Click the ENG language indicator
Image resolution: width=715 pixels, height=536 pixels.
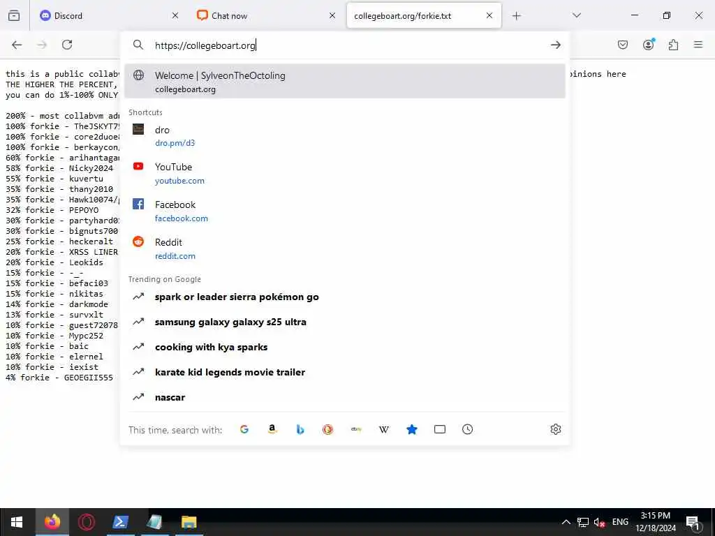pos(620,522)
